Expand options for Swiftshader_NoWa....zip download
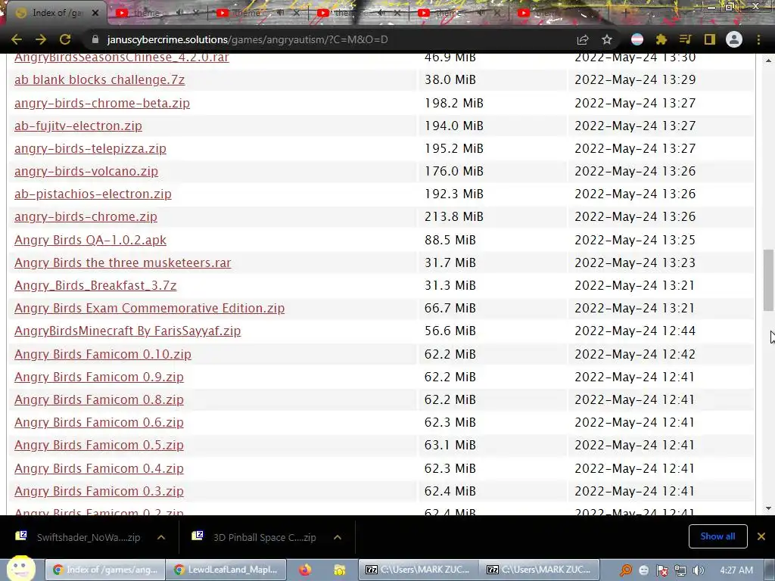Viewport: 775px width, 581px height. pyautogui.click(x=161, y=537)
